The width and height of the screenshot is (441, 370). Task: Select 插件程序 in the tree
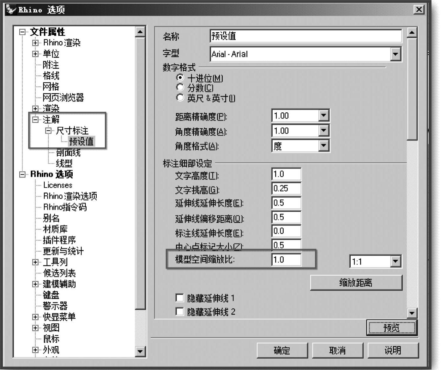tap(59, 240)
